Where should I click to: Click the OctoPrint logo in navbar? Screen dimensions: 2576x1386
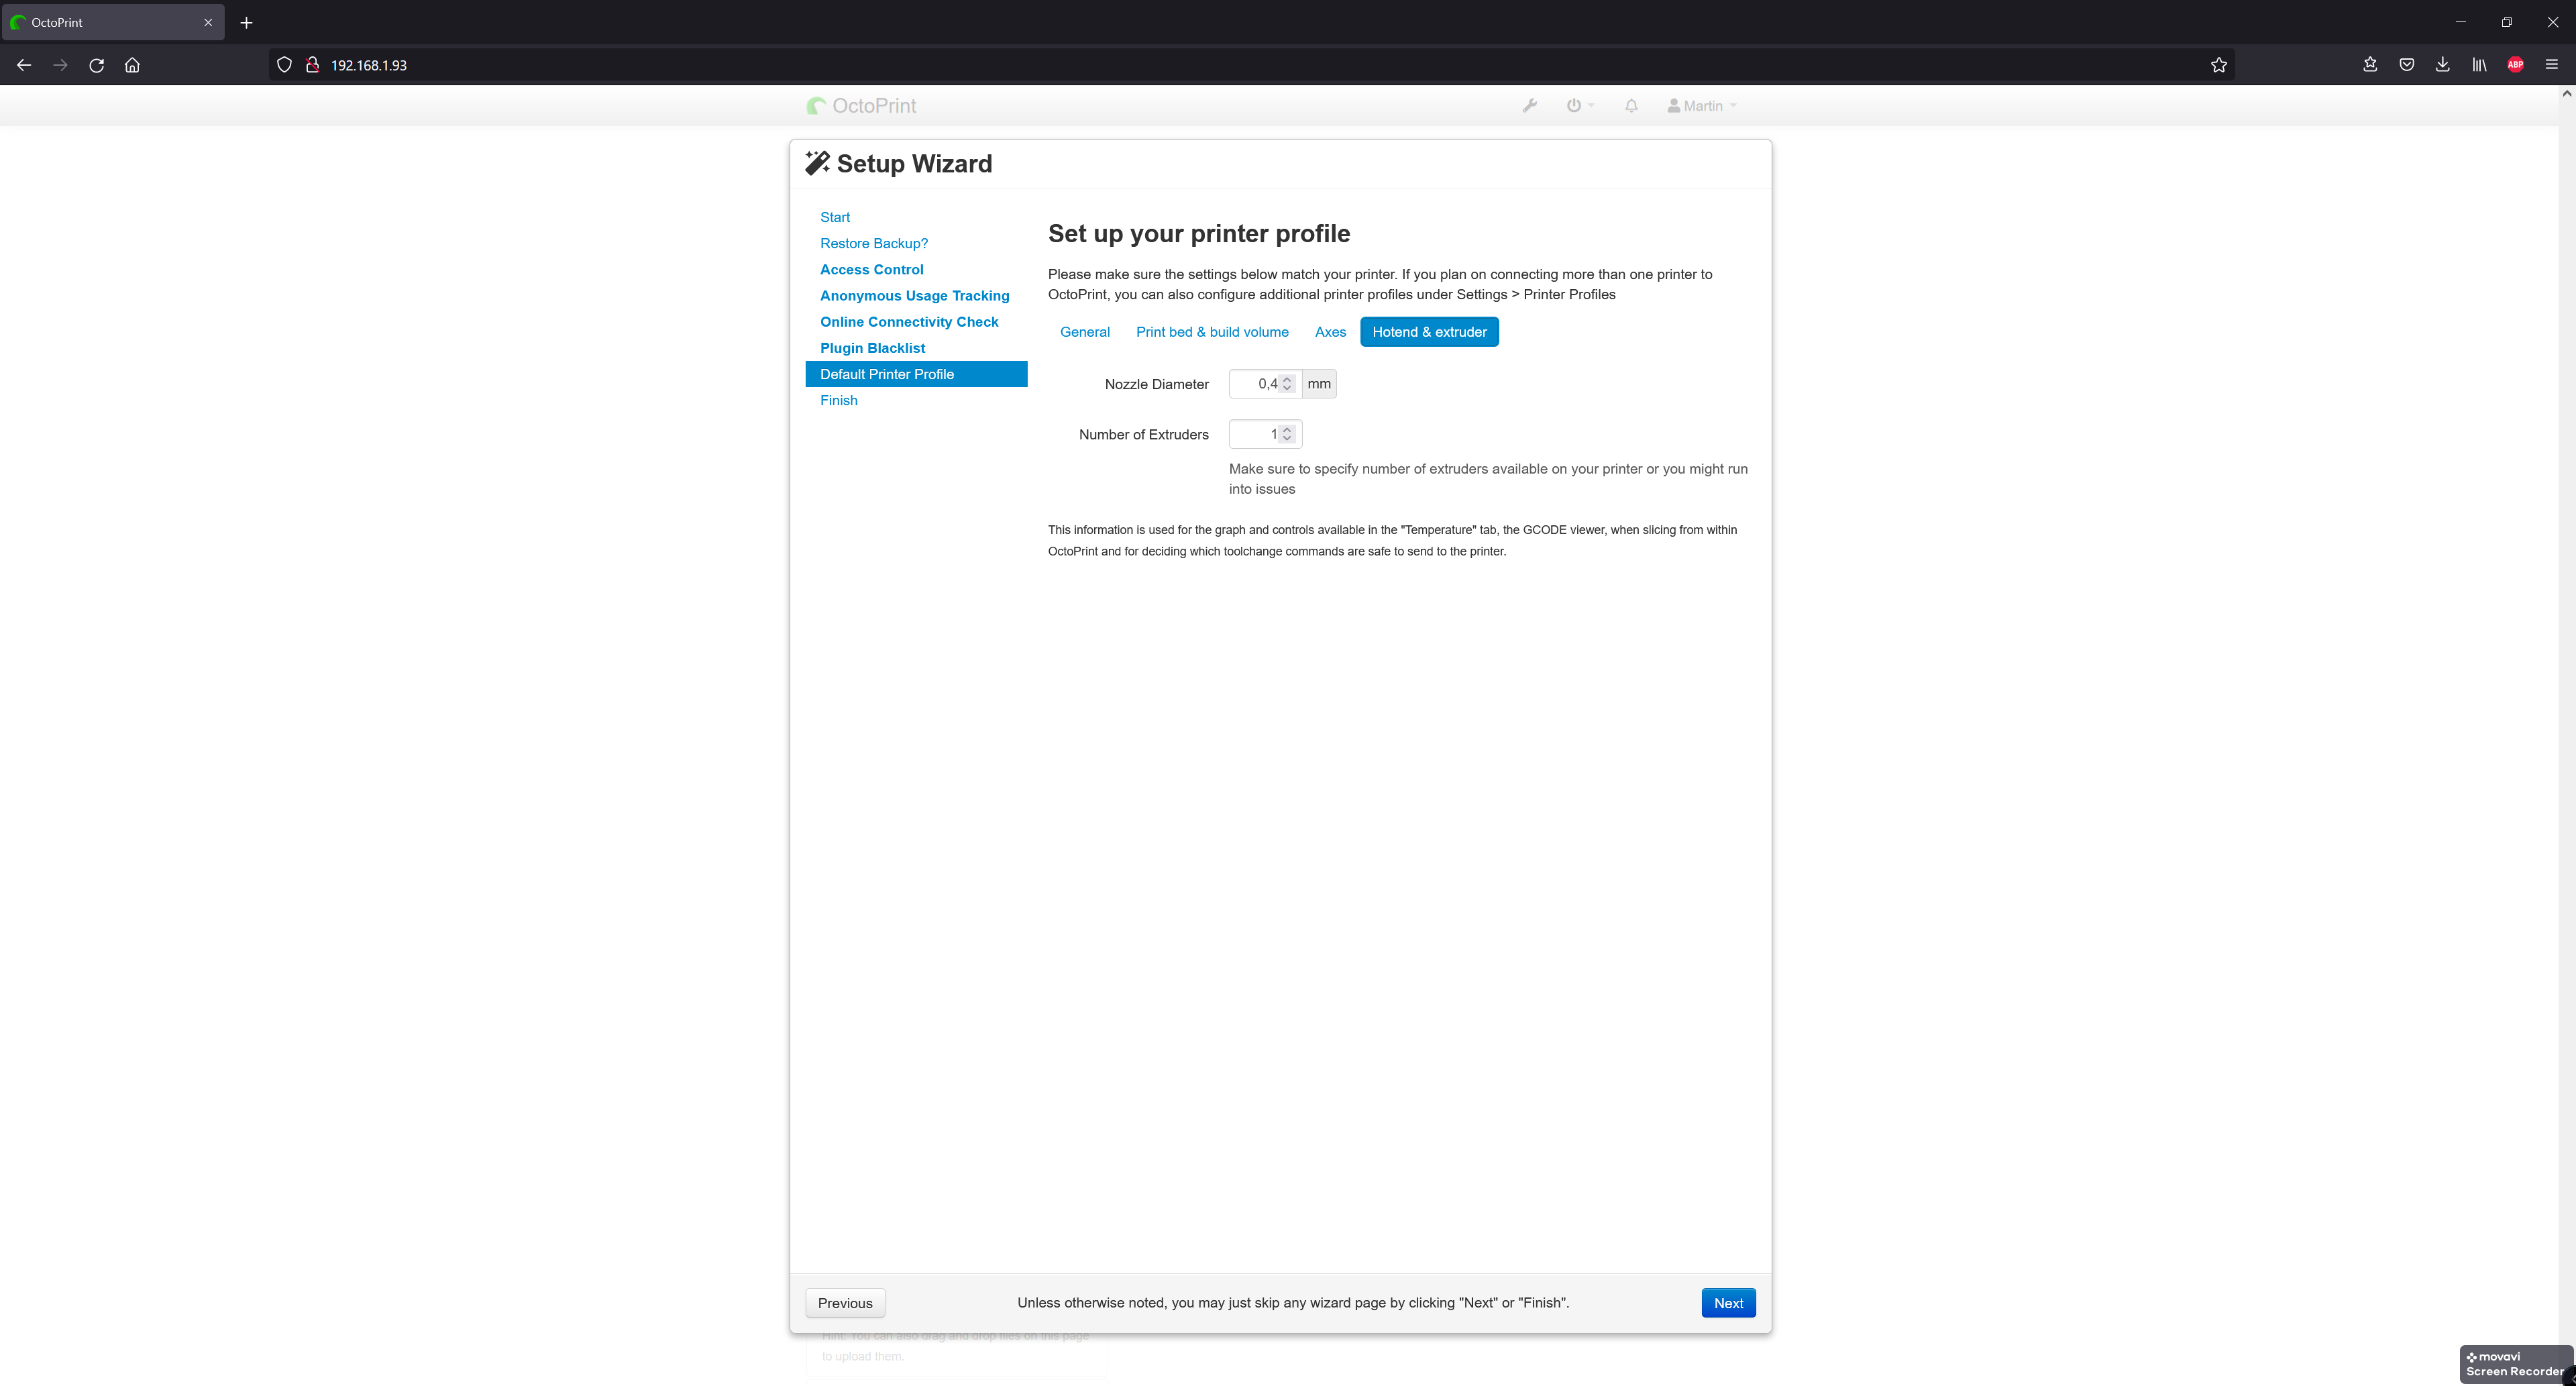(x=861, y=106)
